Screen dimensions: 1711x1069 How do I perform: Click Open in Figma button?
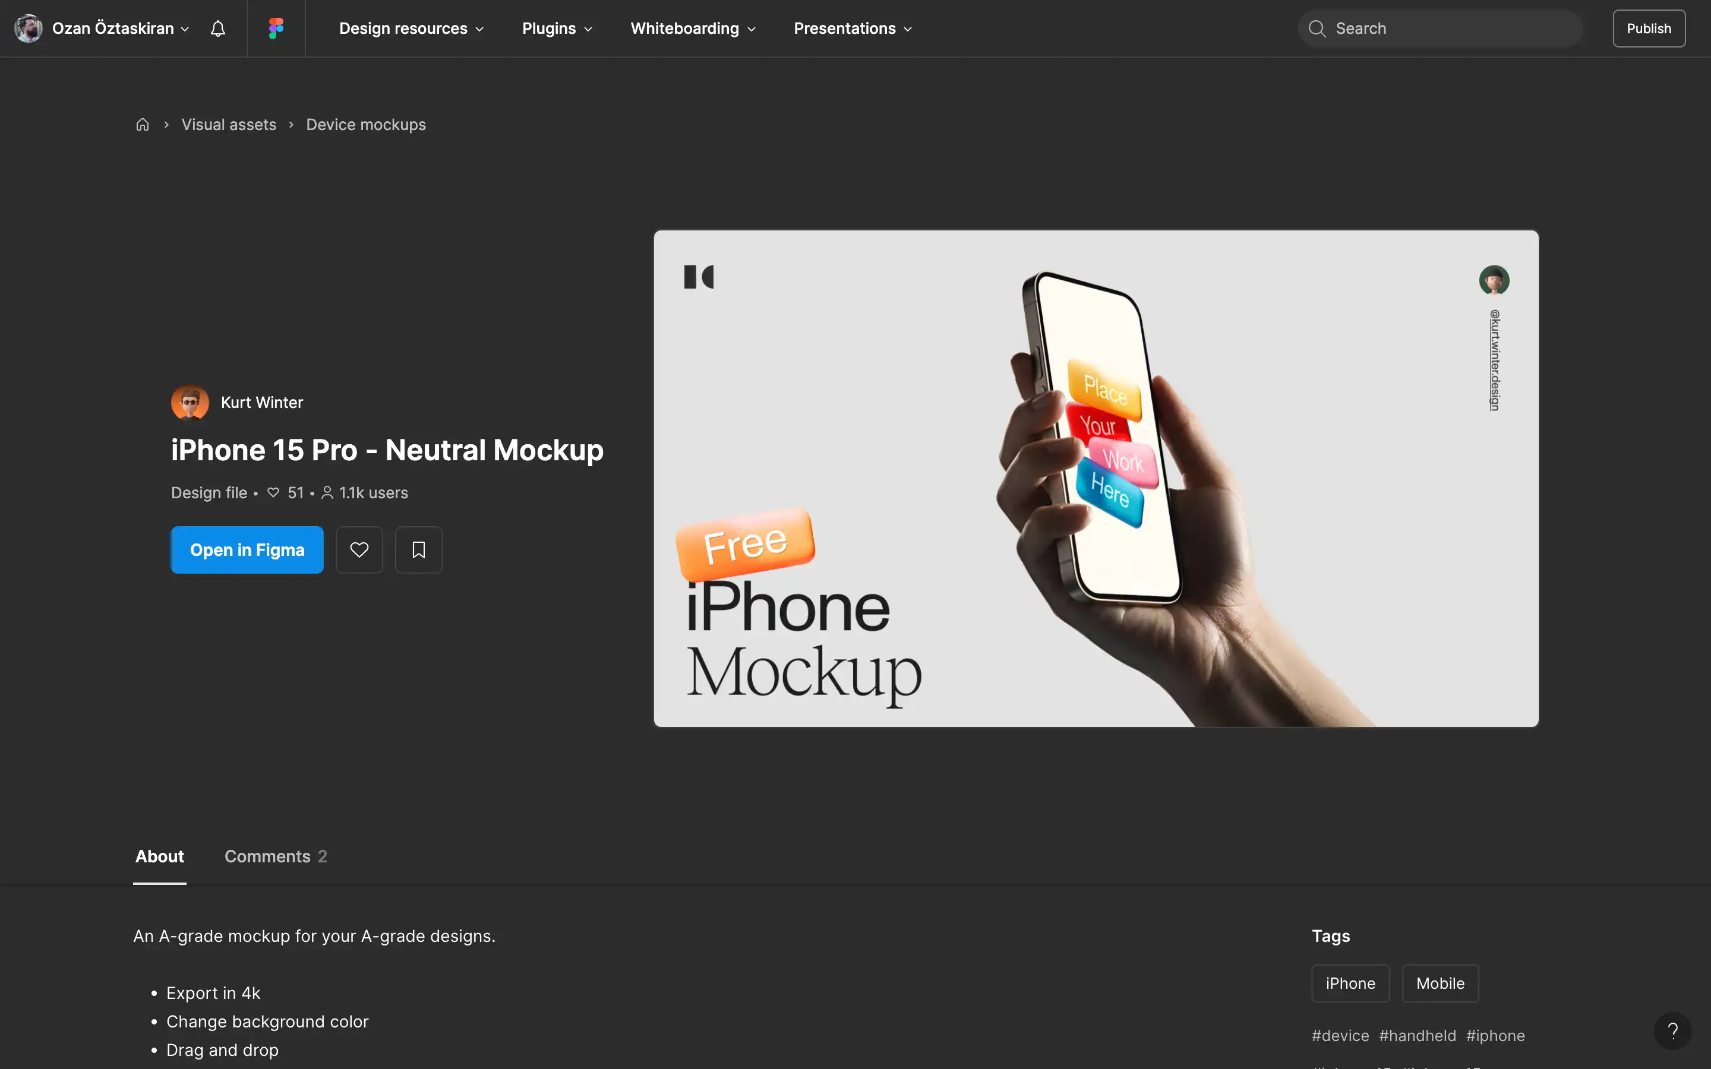[247, 549]
